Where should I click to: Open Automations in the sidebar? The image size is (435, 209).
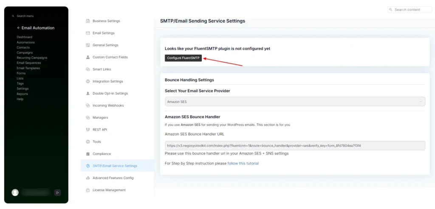pos(25,42)
